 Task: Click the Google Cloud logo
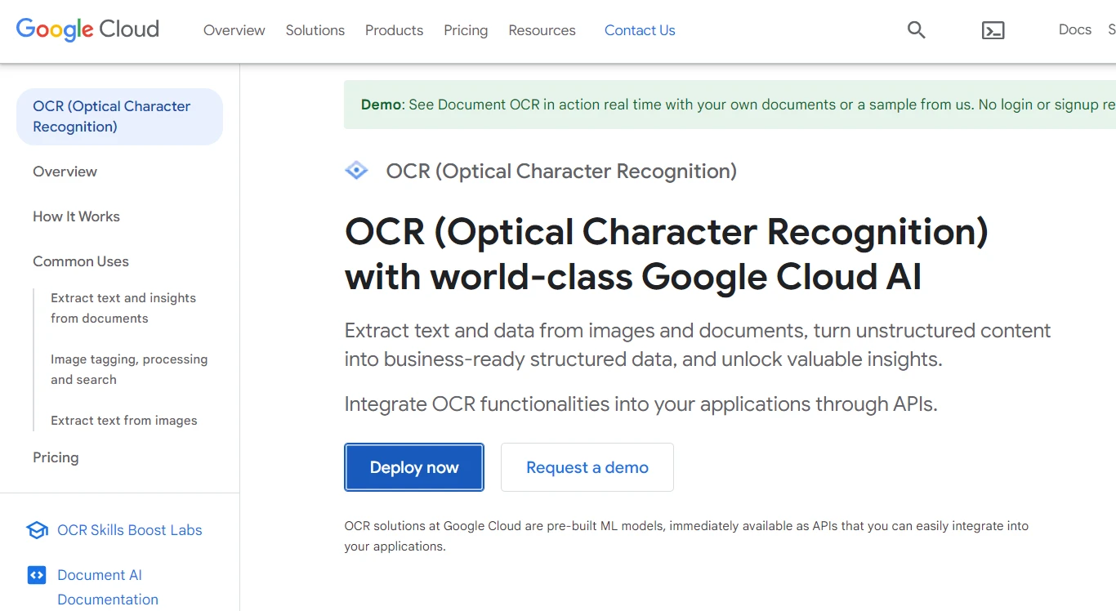point(87,30)
